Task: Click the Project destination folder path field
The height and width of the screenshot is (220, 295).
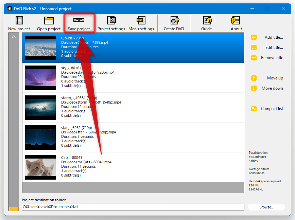Action: (133, 207)
